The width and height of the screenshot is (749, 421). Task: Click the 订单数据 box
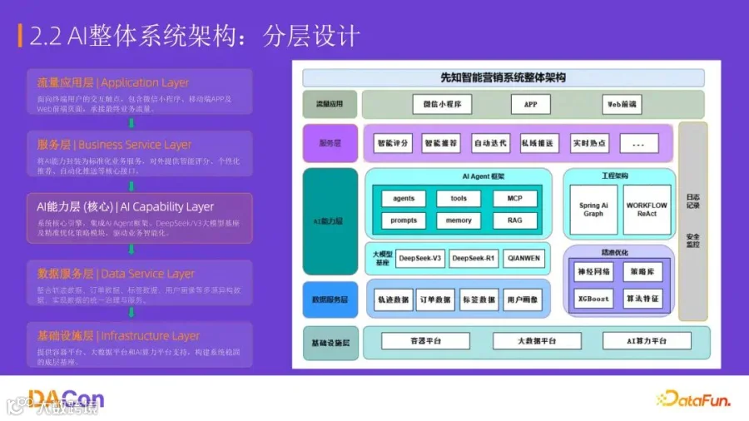pos(435,300)
